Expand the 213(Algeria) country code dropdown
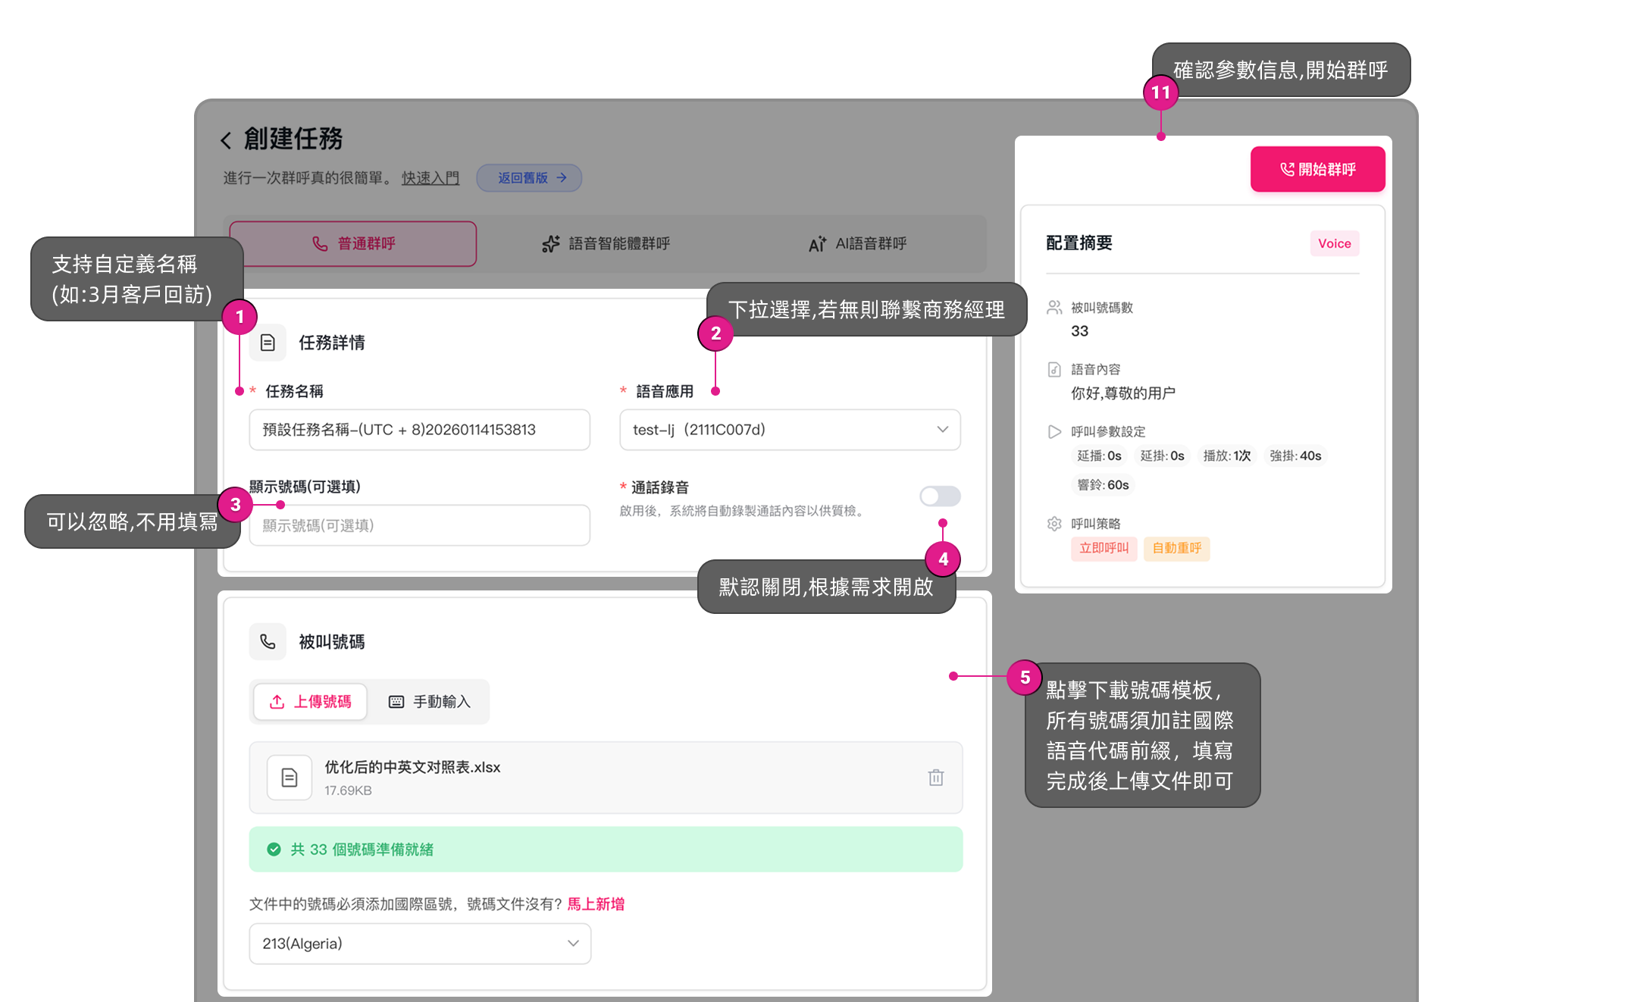 click(420, 944)
